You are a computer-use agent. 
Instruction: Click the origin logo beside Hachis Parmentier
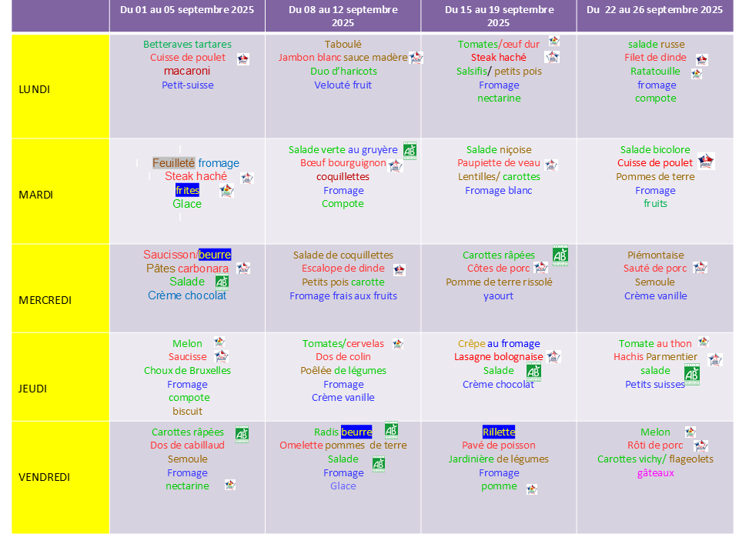point(714,359)
